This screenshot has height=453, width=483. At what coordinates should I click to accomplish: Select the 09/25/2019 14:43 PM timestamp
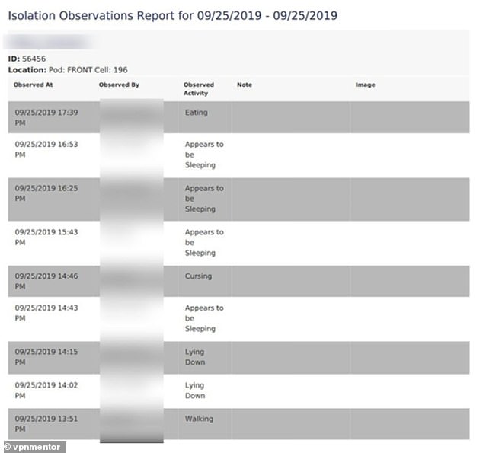(x=46, y=313)
